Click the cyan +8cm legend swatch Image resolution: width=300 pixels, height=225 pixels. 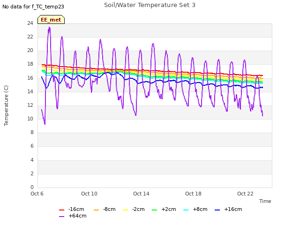pyautogui.click(x=186, y=210)
